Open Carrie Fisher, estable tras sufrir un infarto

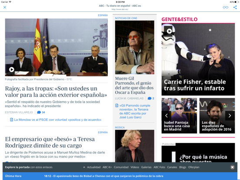[195, 85]
